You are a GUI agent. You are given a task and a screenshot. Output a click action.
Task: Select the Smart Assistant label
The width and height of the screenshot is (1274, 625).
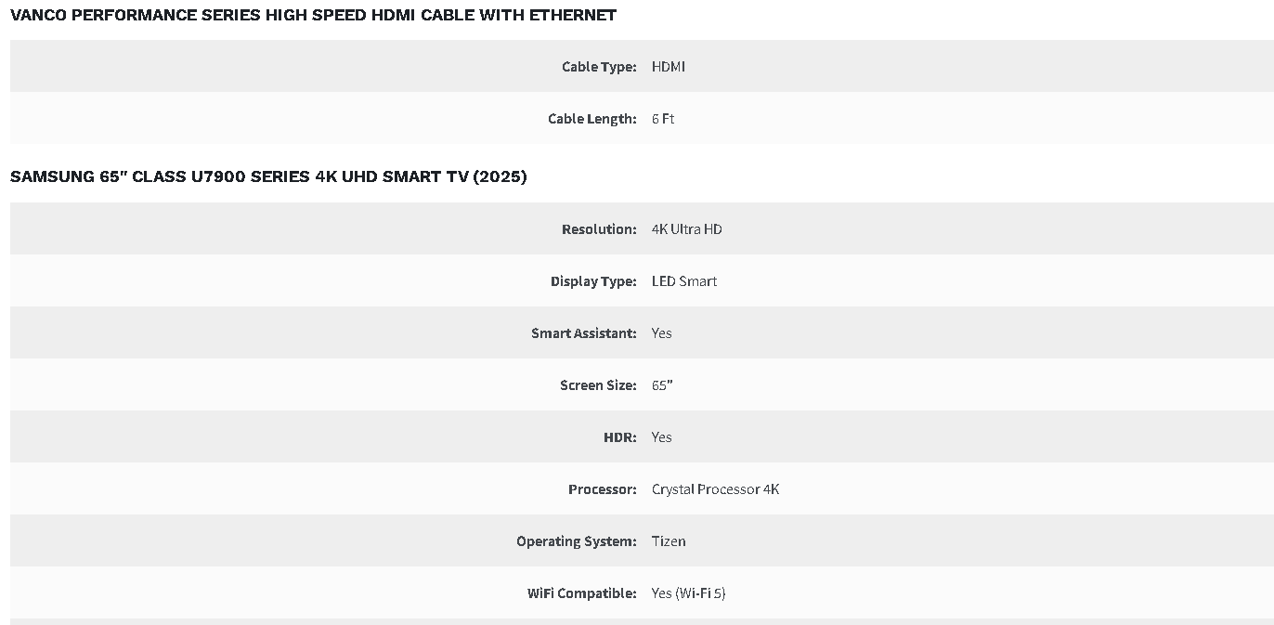point(584,333)
